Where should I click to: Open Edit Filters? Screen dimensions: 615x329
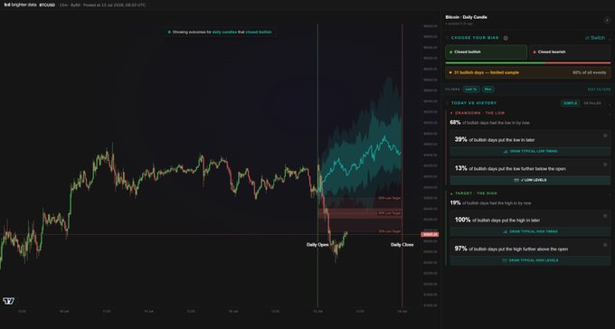pos(599,89)
